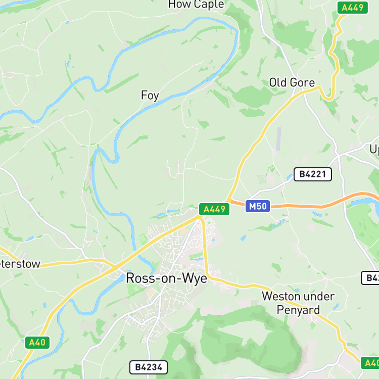This screenshot has height=379, width=379.
Task: Click the partial B-road shield at right edge
Action: click(x=370, y=278)
